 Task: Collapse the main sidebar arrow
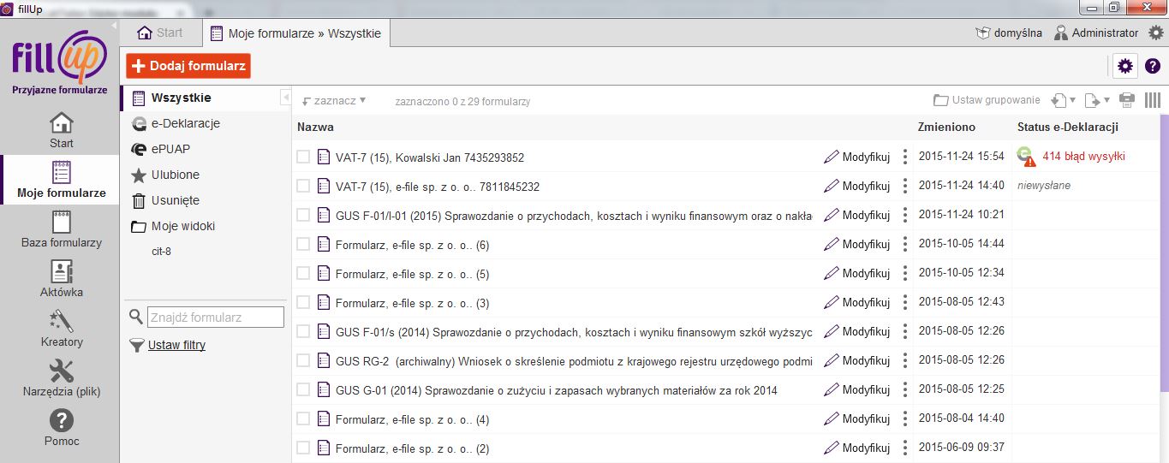[x=114, y=26]
